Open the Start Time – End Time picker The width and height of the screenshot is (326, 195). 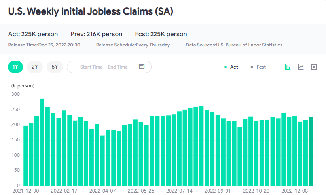[x=104, y=67]
